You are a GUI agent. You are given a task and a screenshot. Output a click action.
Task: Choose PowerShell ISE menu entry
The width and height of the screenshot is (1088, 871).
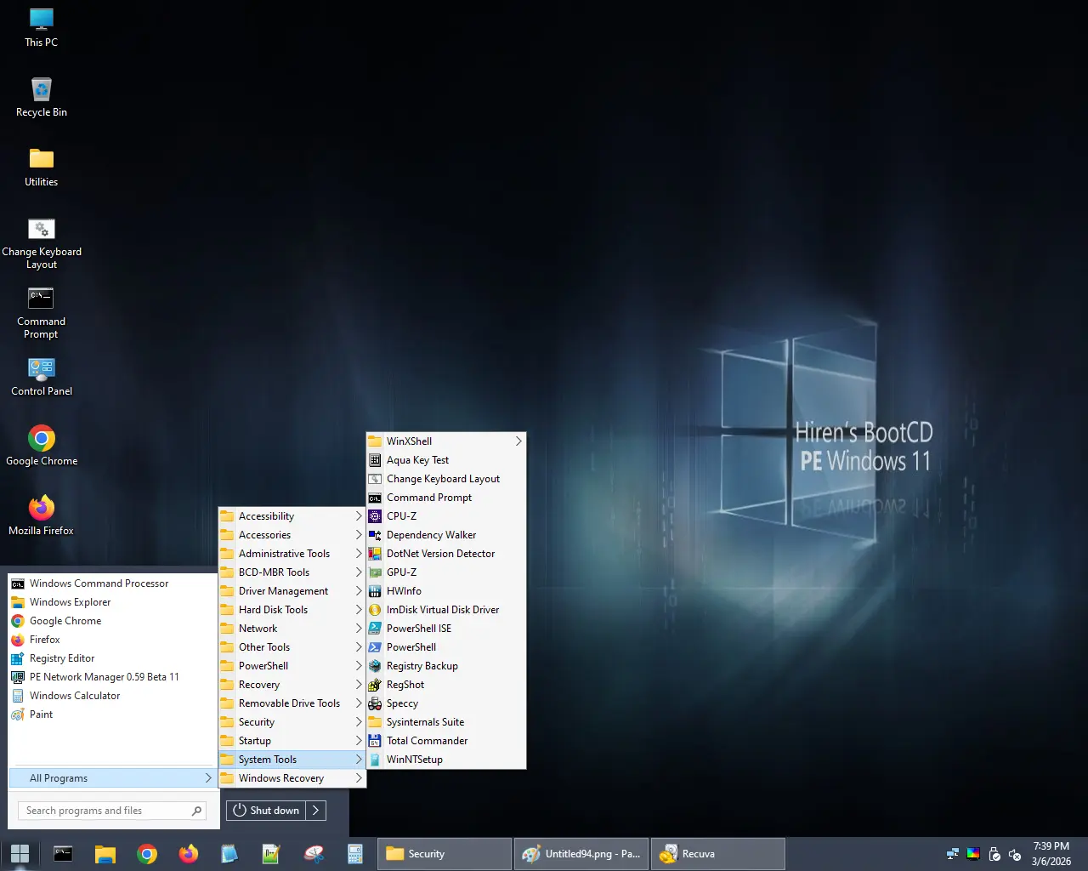tap(418, 629)
